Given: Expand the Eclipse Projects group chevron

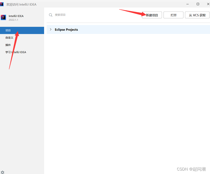Looking at the screenshot, I should click(51, 30).
